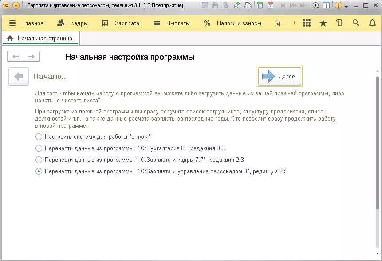Select transfer from Зарплата и кадры 7.7
The image size is (382, 261).
click(140, 160)
